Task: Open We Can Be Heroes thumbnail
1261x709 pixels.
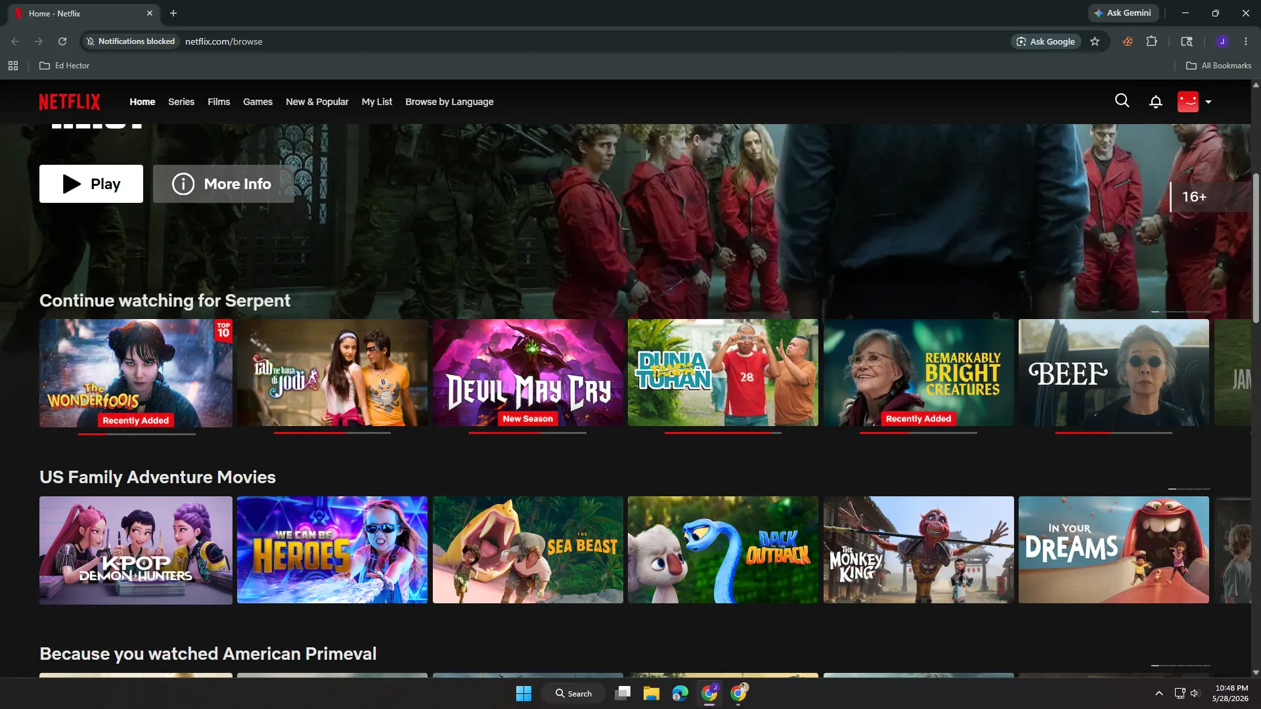Action: click(332, 550)
